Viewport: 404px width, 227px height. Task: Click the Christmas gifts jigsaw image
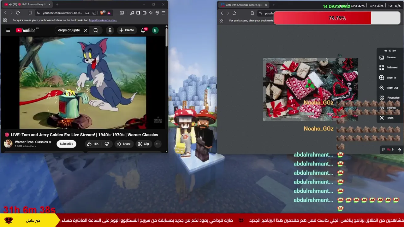pos(310,90)
